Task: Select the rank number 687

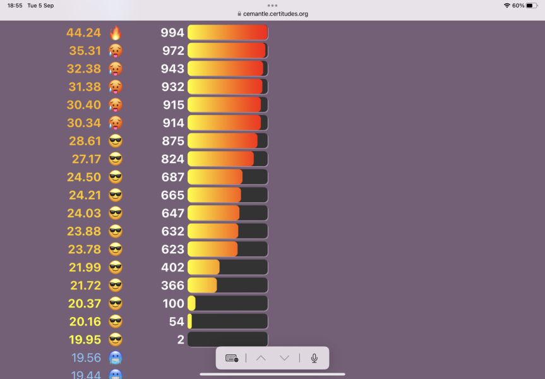Action: click(172, 177)
